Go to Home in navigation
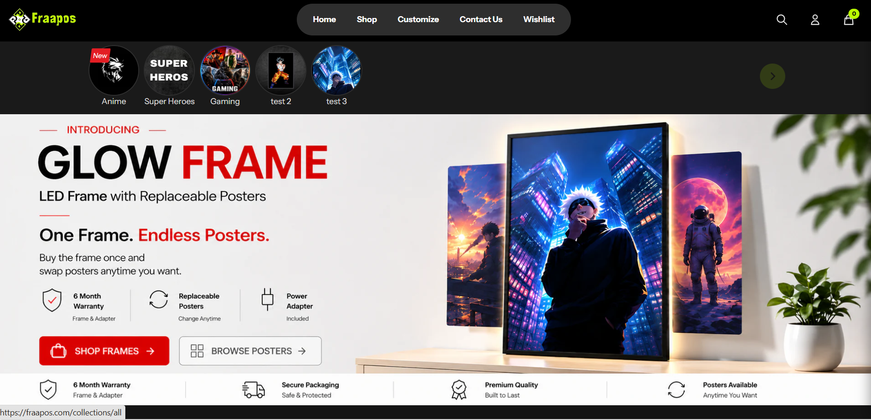The image size is (871, 420). (x=324, y=19)
